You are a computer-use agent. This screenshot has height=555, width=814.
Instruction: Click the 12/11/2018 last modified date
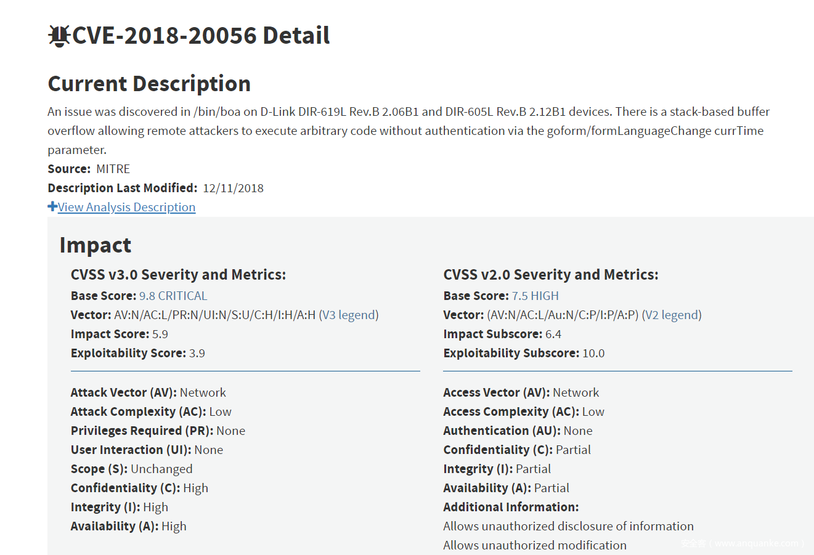click(x=233, y=188)
